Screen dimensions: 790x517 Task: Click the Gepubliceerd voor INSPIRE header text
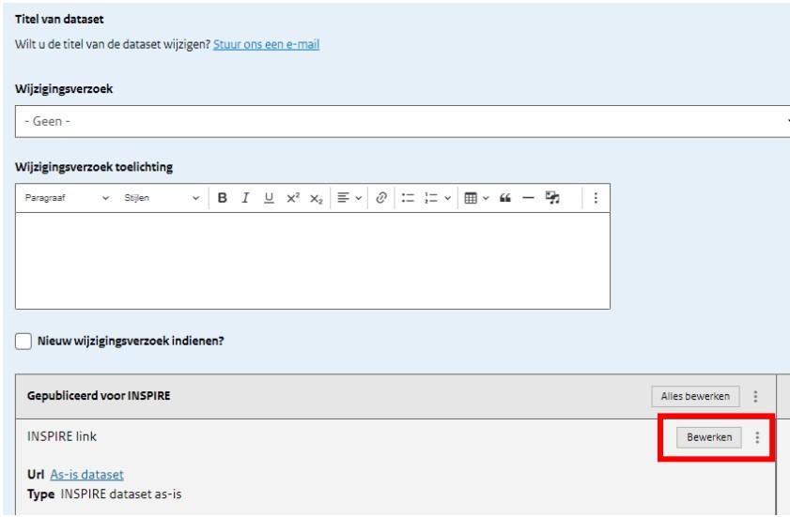(99, 396)
